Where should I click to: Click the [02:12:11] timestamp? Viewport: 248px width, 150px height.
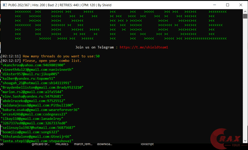click(x=11, y=56)
